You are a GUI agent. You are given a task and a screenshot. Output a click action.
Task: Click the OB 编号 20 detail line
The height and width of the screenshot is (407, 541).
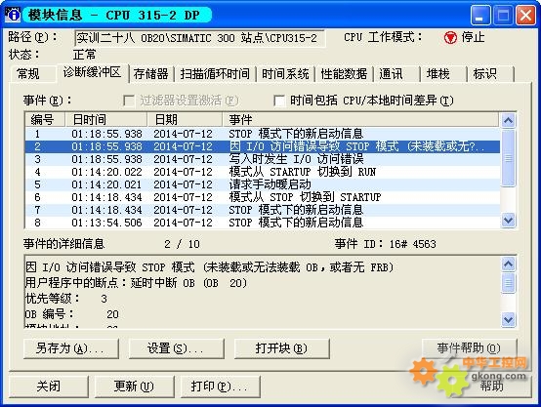click(x=72, y=314)
